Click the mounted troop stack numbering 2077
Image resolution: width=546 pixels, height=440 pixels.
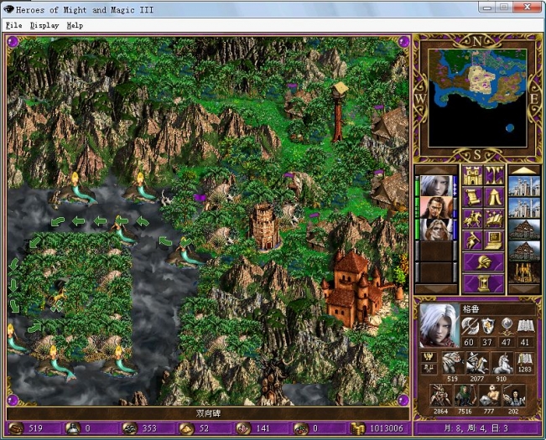point(477,363)
